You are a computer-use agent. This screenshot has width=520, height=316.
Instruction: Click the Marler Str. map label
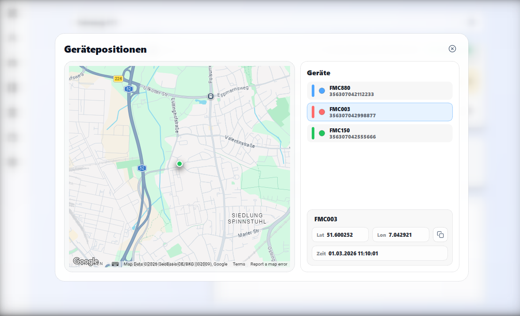(249, 233)
